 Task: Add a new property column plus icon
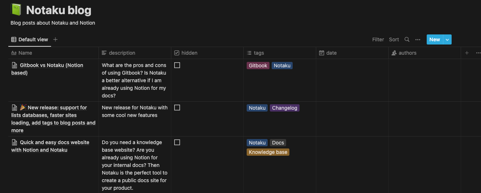coord(467,53)
